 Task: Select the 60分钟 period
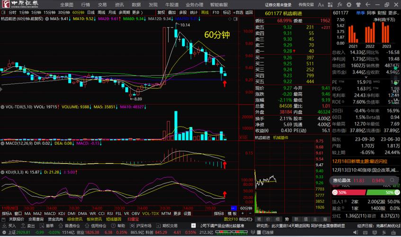pos(78,12)
